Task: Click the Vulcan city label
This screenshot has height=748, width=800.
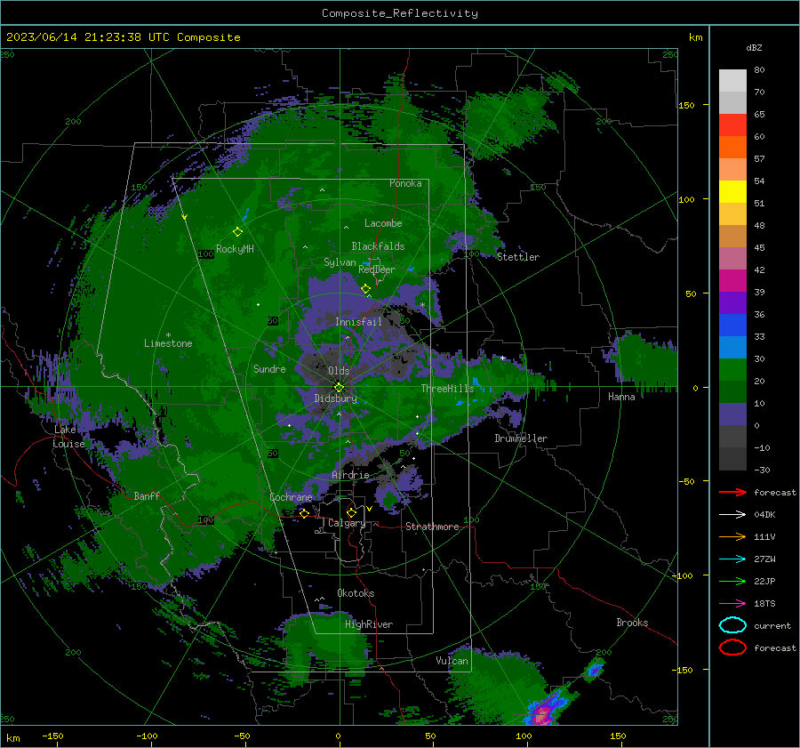Action: coord(452,661)
